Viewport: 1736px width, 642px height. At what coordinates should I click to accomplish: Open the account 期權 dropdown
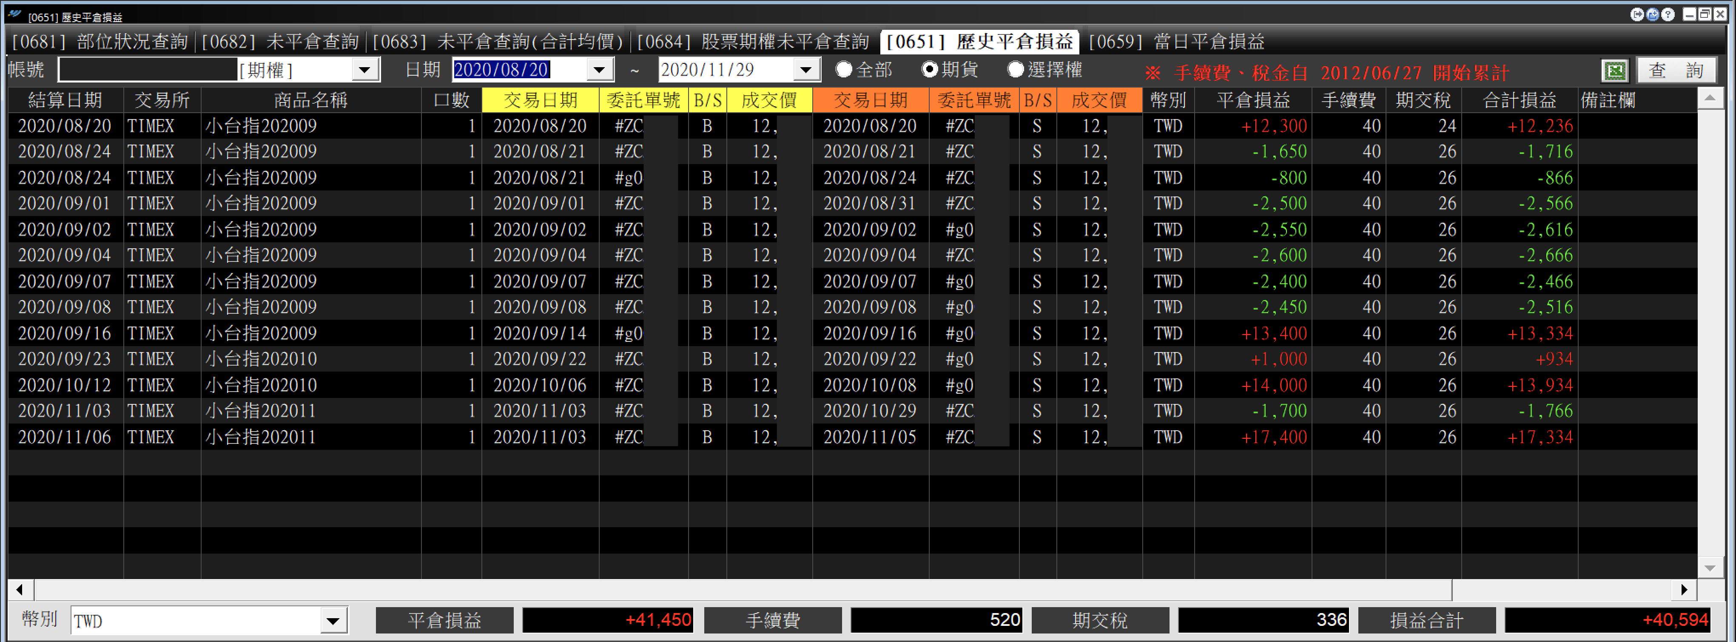(364, 69)
